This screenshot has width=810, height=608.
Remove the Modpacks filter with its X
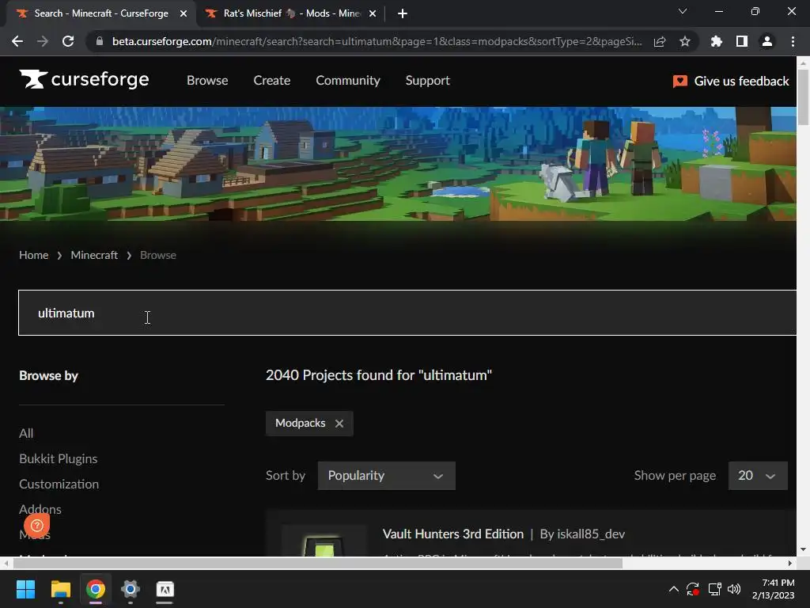(x=339, y=424)
